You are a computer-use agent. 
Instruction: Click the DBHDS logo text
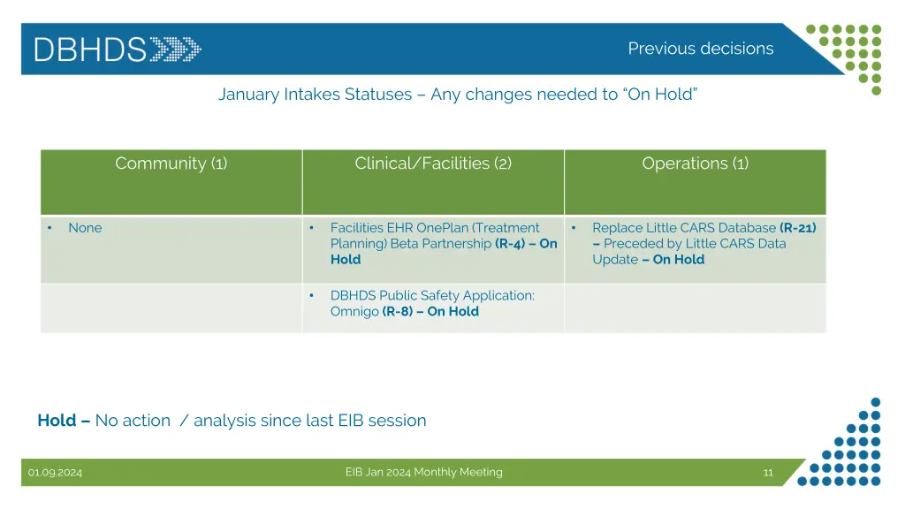[89, 49]
